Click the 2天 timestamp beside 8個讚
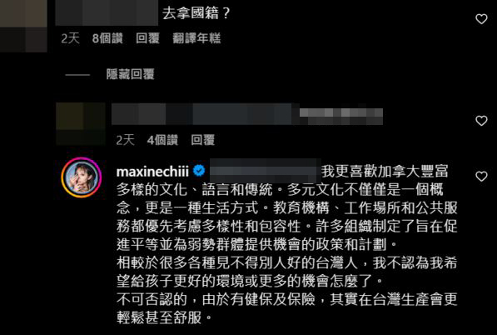497x335 pixels. 70,38
